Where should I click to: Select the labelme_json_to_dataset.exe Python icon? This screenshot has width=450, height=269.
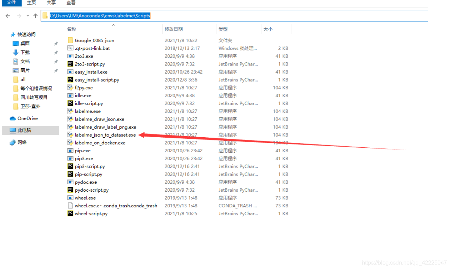70,135
